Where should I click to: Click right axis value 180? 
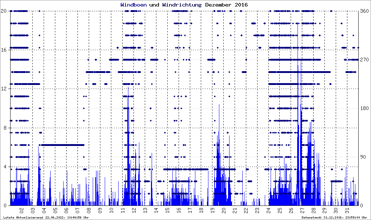(x=364, y=108)
